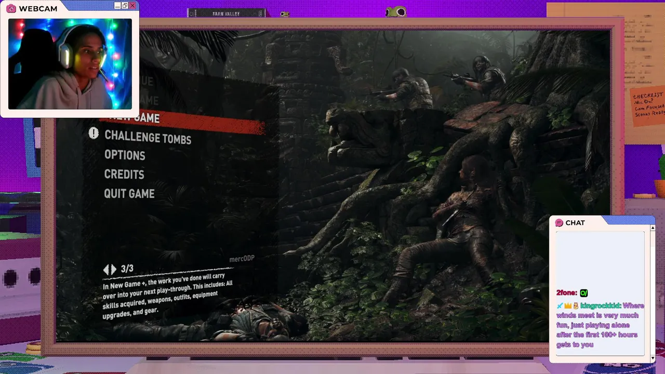The image size is (665, 374).
Task: Show the previous tip with the left arrow
Action: tap(107, 270)
